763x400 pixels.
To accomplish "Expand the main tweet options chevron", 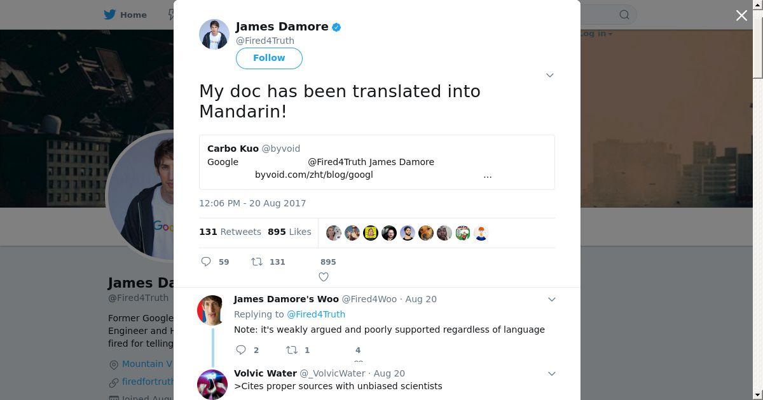I will click(x=550, y=75).
